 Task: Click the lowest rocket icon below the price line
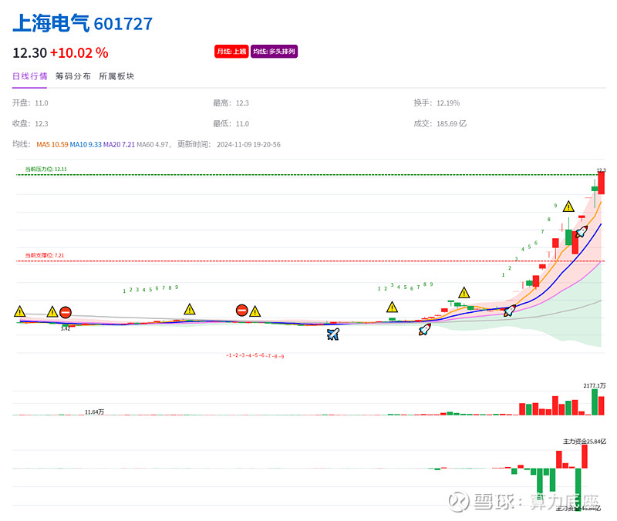(x=425, y=329)
